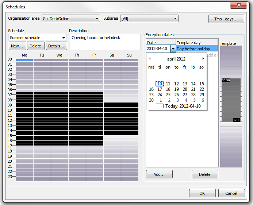Delete the selected schedule
The width and height of the screenshot is (253, 205).
[35, 46]
